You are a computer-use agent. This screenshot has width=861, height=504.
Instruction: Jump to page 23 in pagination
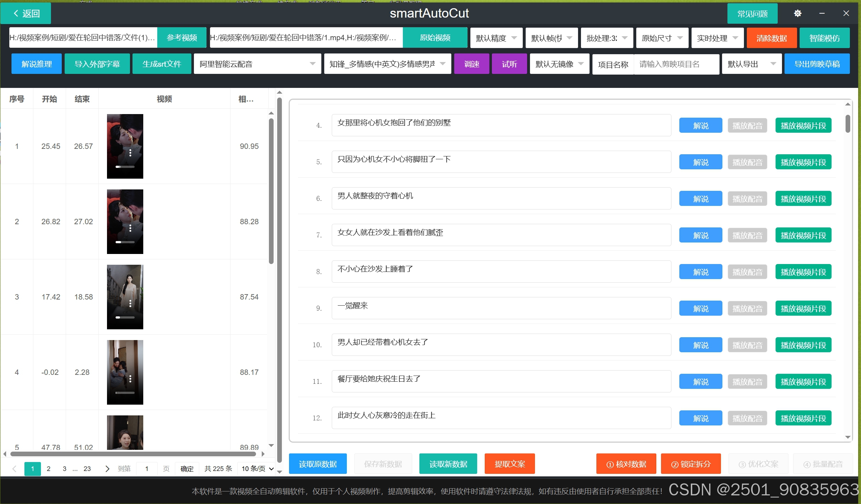[x=87, y=468]
